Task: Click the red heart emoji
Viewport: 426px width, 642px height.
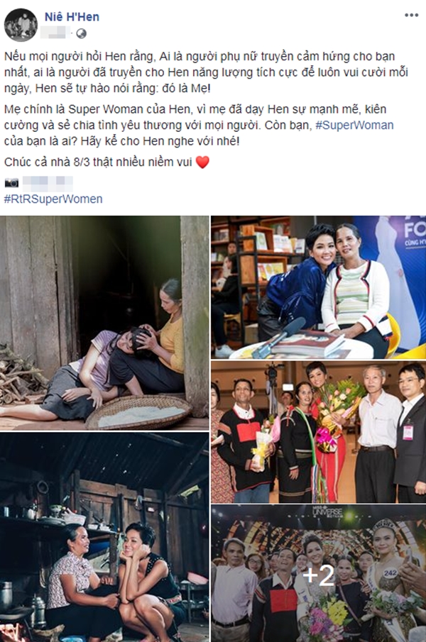Action: (x=202, y=162)
